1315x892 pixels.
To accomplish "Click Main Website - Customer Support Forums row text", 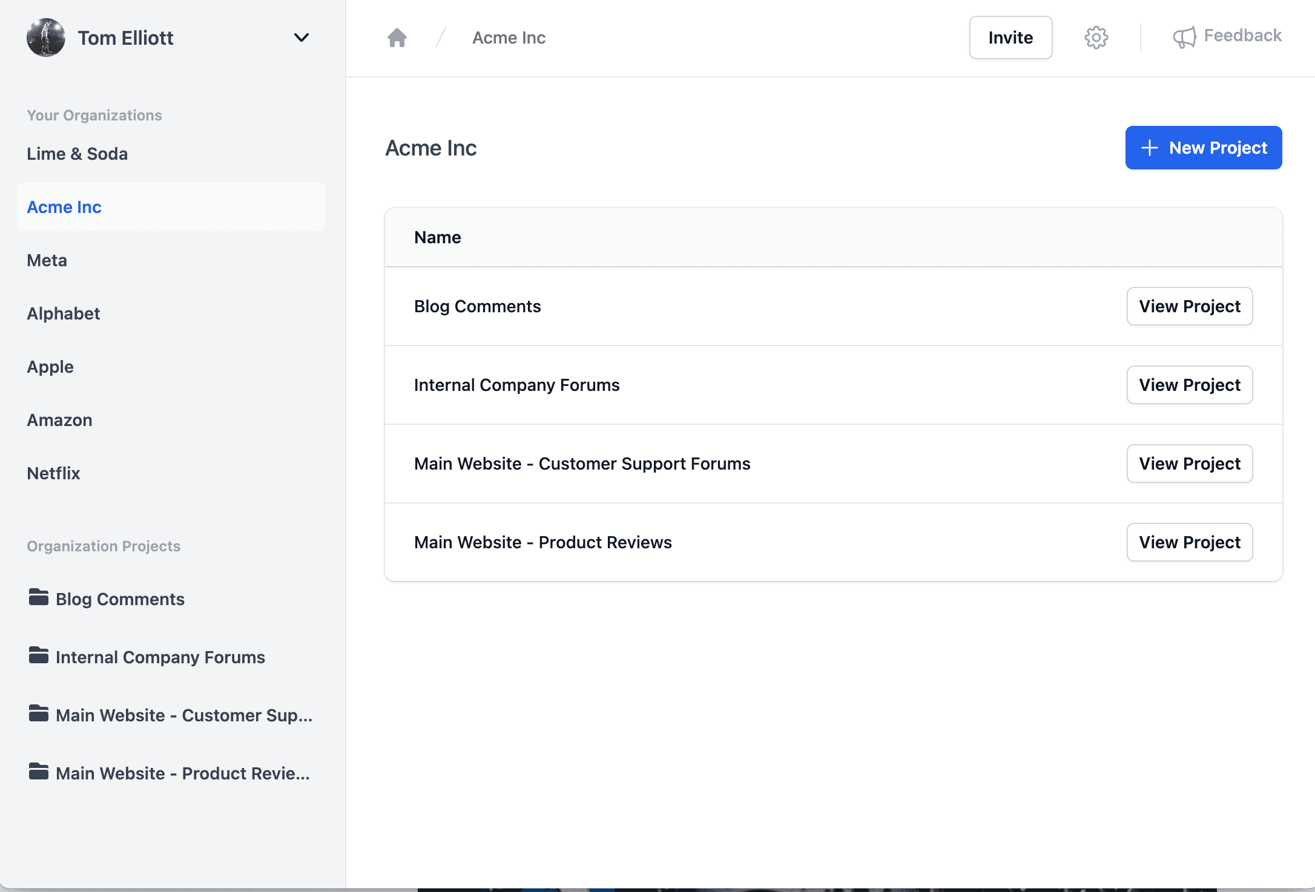I will point(582,464).
